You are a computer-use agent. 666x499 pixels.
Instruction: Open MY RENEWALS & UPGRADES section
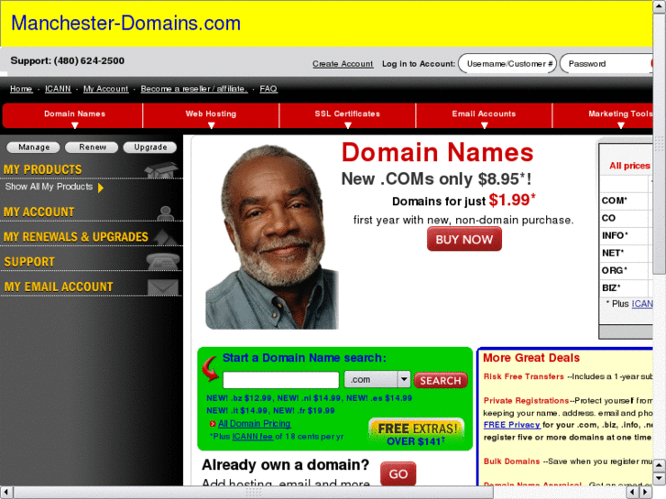(x=76, y=236)
